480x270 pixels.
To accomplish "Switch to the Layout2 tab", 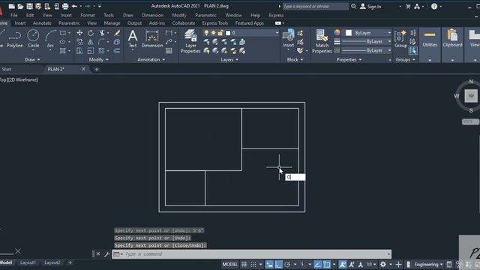I will (52, 262).
